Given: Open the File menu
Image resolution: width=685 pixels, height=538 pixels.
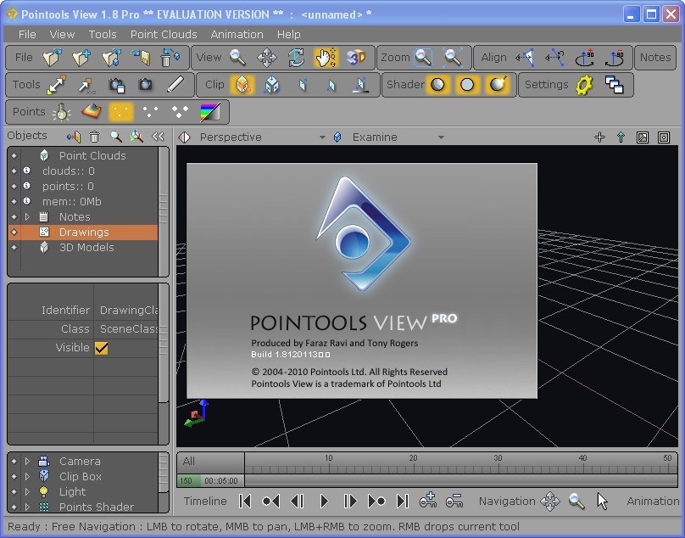Looking at the screenshot, I should [x=27, y=34].
